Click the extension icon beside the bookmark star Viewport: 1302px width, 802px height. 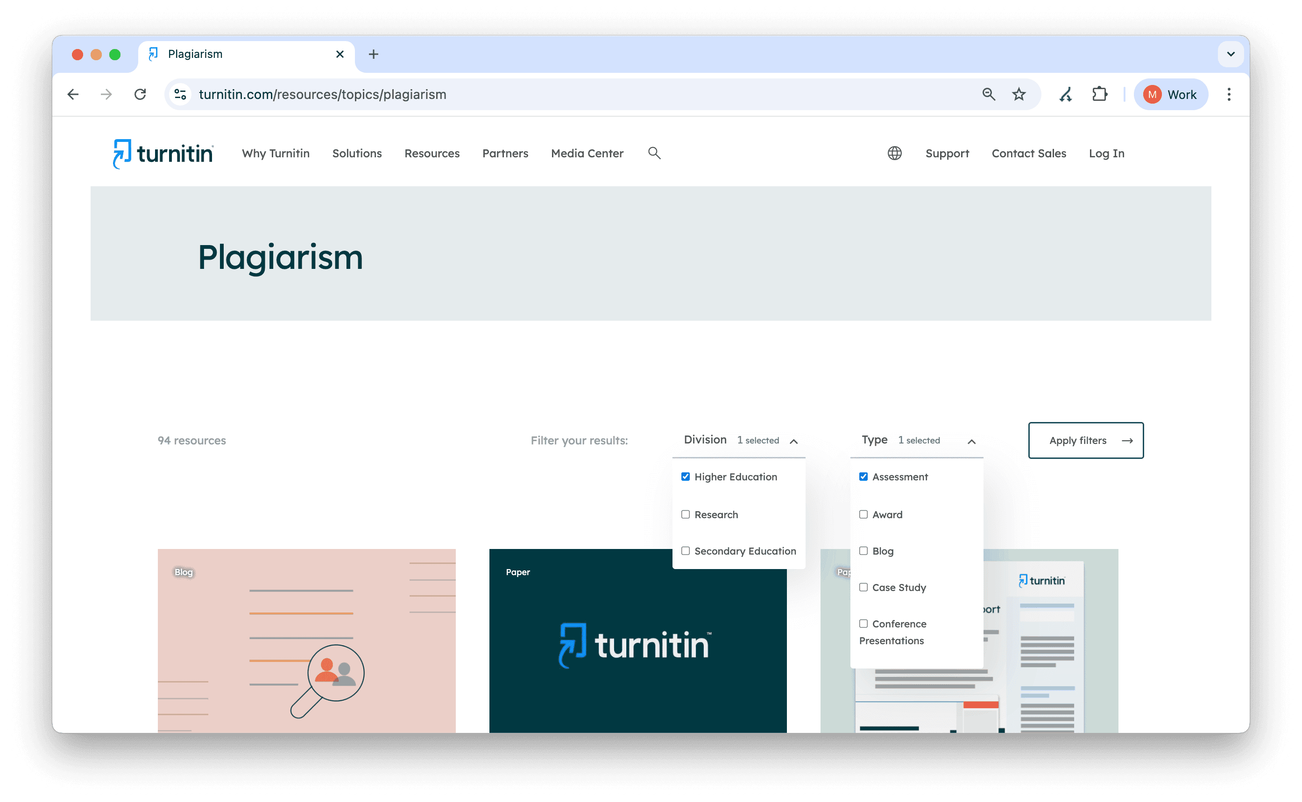(x=1066, y=94)
